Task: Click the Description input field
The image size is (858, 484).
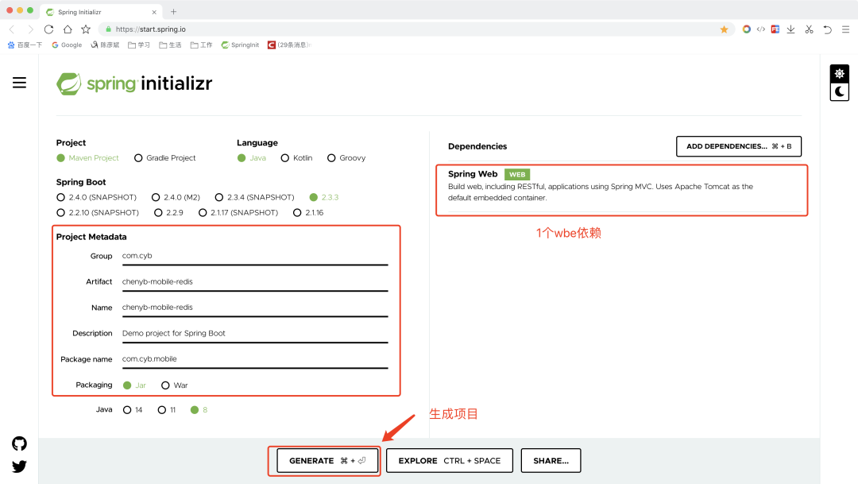Action: coord(255,334)
